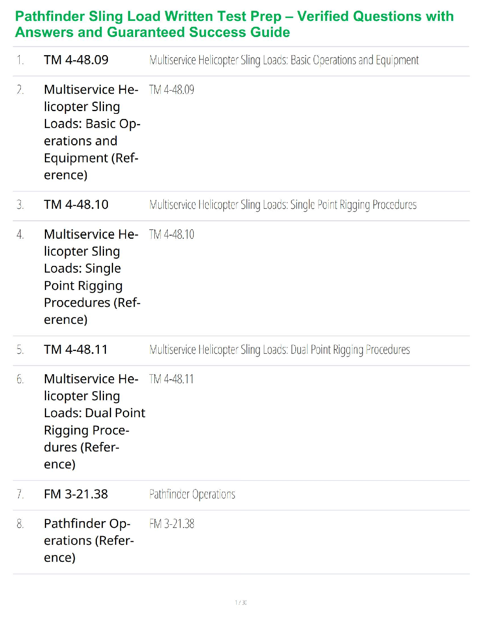Click the light FM 3-21.38 answer in row 8
The image size is (482, 624).
[172, 524]
